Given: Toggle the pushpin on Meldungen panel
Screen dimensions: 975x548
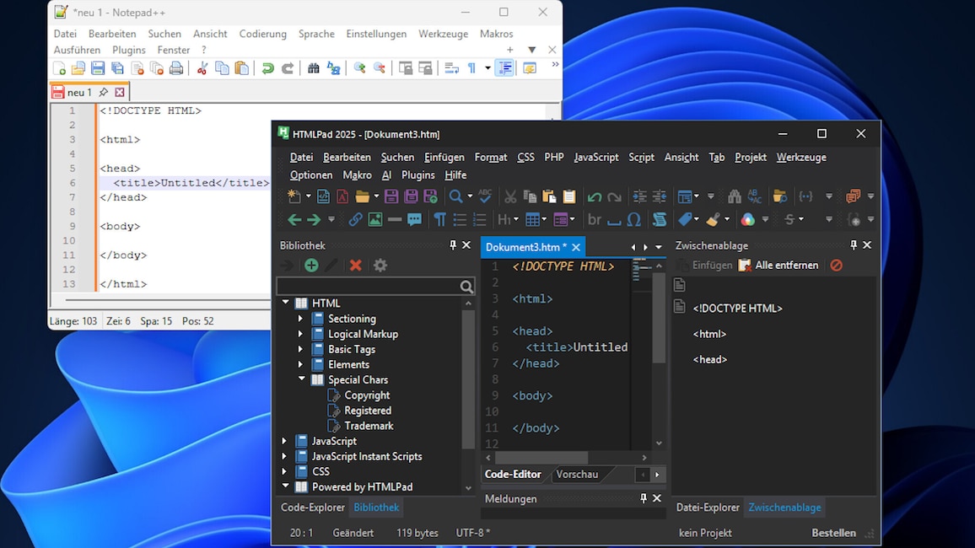Looking at the screenshot, I should coord(643,498).
